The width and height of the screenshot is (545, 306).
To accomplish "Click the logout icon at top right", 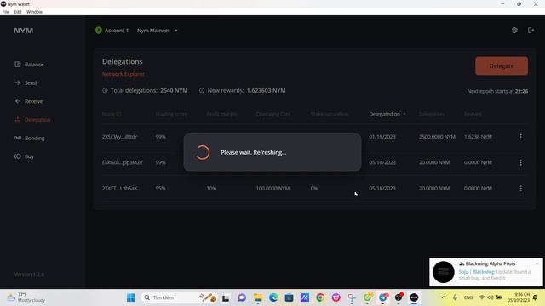I will [531, 31].
